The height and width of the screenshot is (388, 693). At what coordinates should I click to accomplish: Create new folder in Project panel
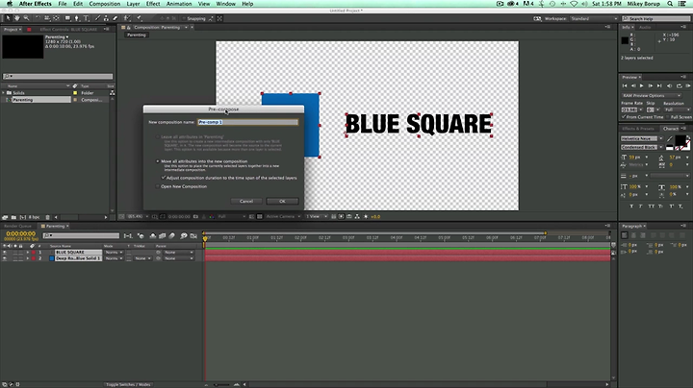point(13,217)
